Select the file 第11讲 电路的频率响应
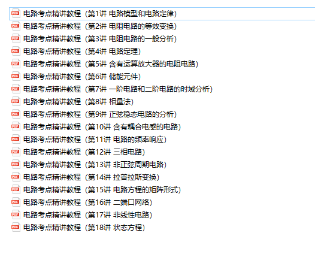Screen dimensions: 315x269 coord(95,140)
